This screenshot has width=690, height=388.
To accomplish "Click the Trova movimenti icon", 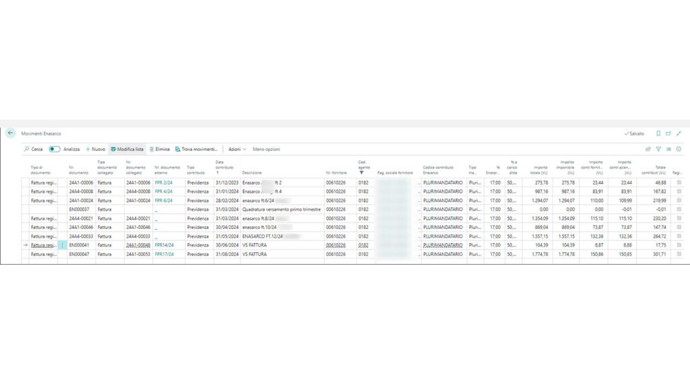I will tap(177, 149).
